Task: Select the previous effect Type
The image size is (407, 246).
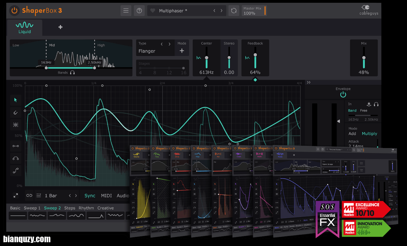Action: 162,44
